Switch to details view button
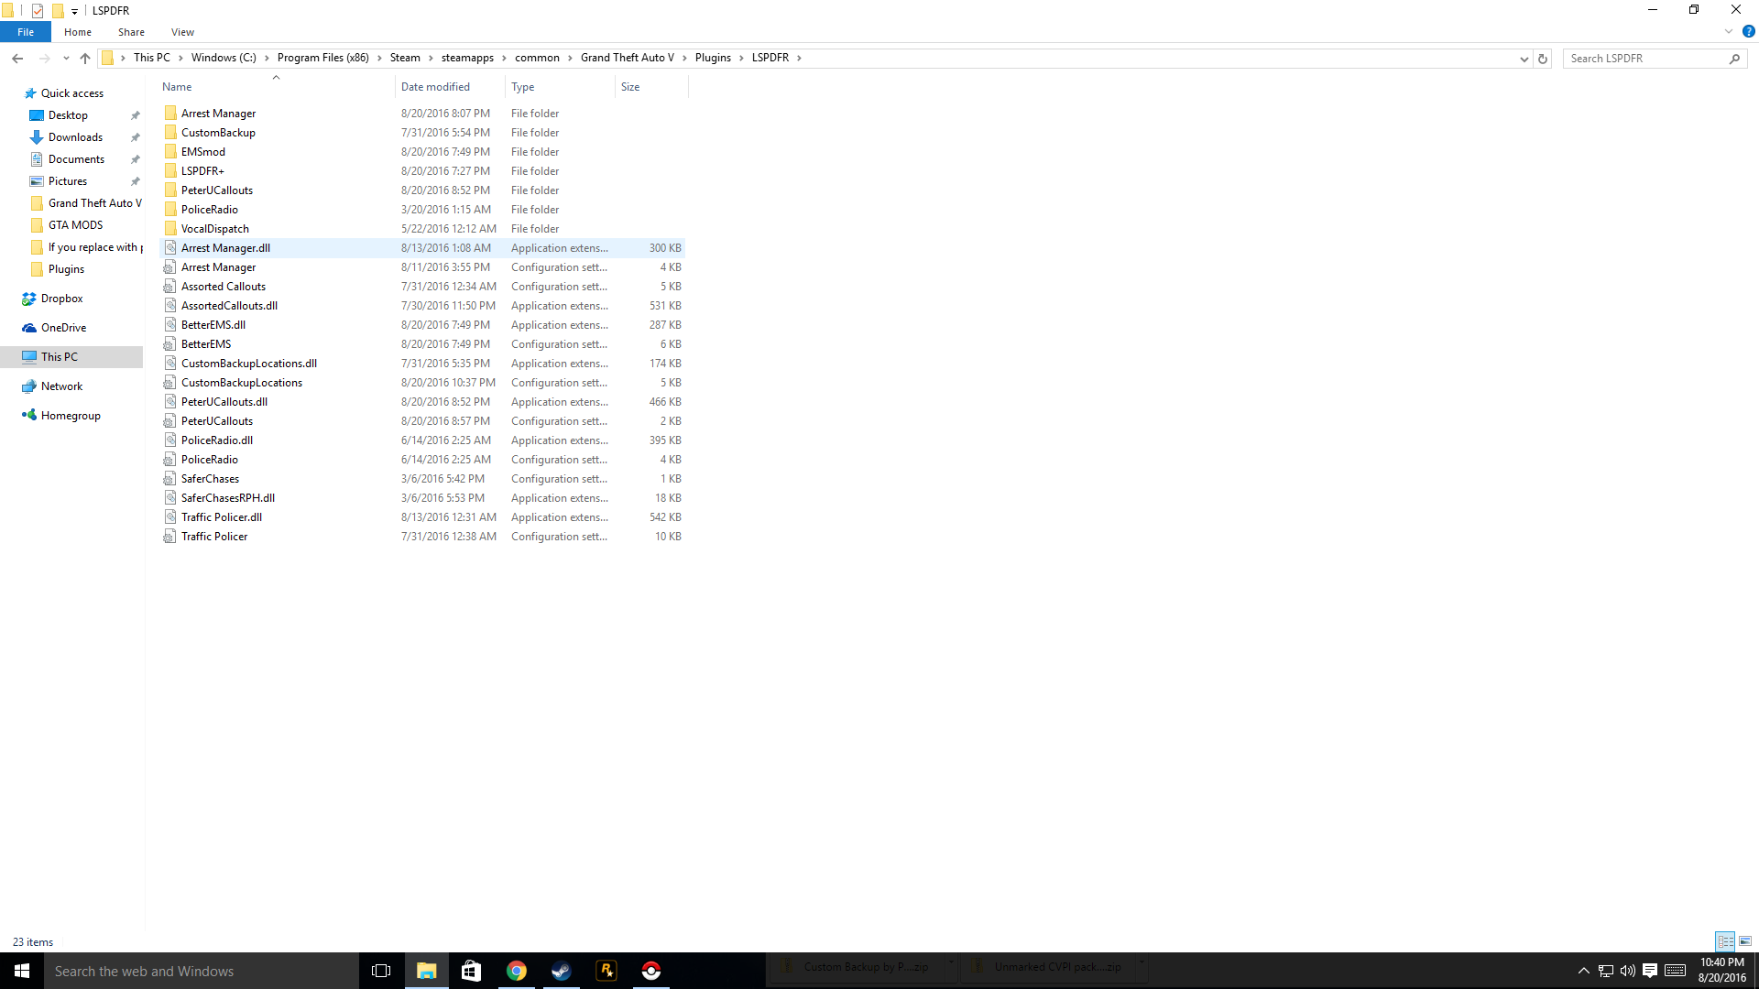1759x989 pixels. point(1725,941)
